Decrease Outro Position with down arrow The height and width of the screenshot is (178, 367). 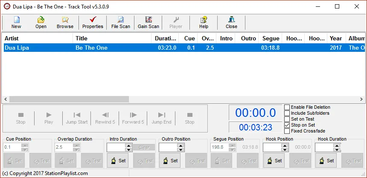click(181, 150)
